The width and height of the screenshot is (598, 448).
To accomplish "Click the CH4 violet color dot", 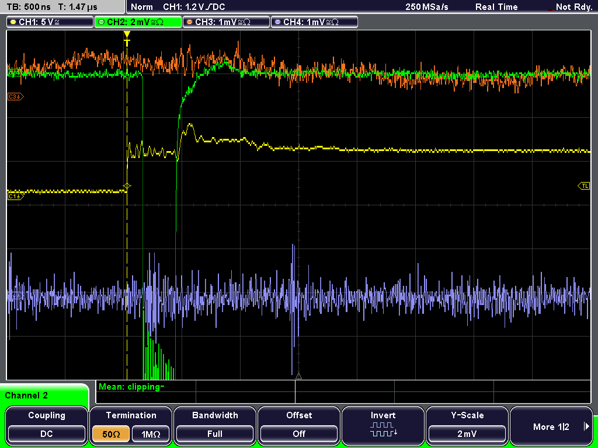I will pos(277,22).
